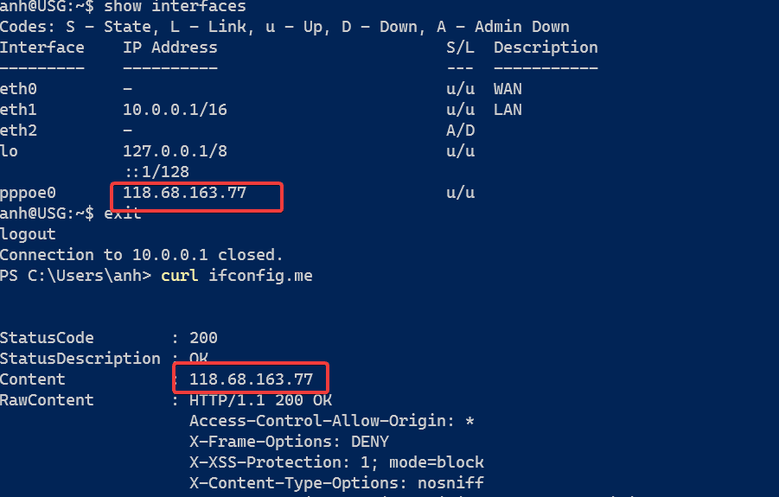Click the eth0 interface name
779x497 pixels.
pos(18,89)
